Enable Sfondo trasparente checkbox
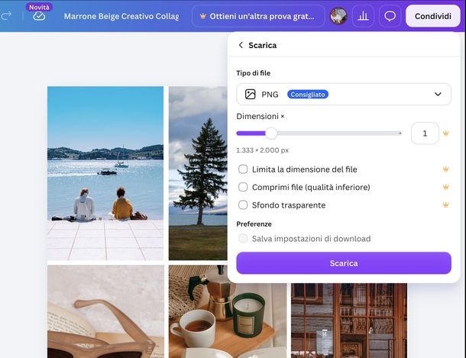This screenshot has width=466, height=358. [x=243, y=205]
